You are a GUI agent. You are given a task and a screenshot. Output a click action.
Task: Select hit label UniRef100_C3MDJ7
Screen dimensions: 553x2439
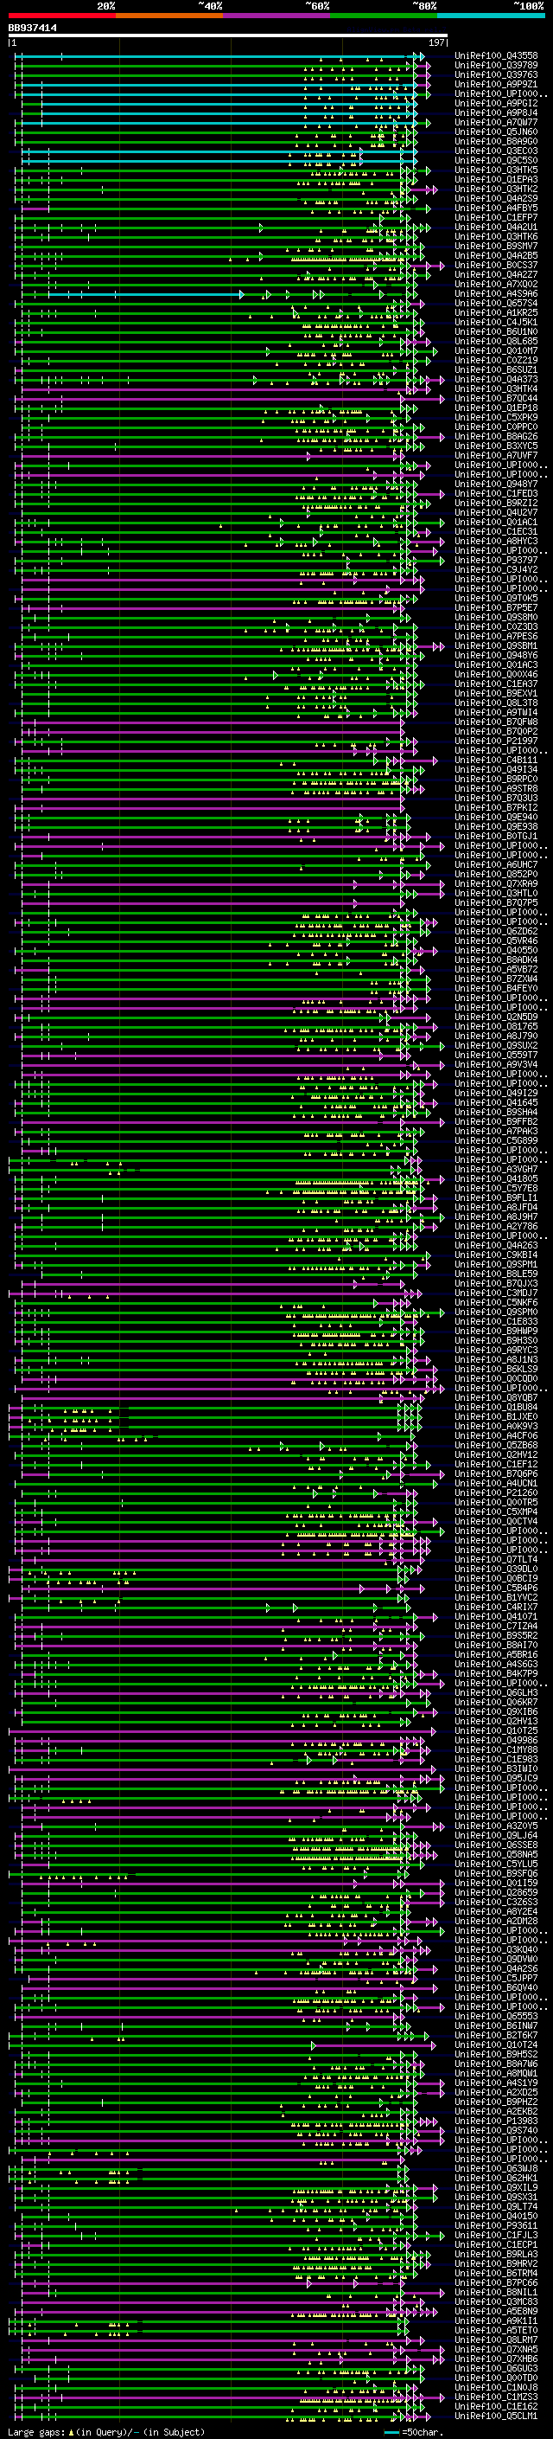tap(496, 1293)
